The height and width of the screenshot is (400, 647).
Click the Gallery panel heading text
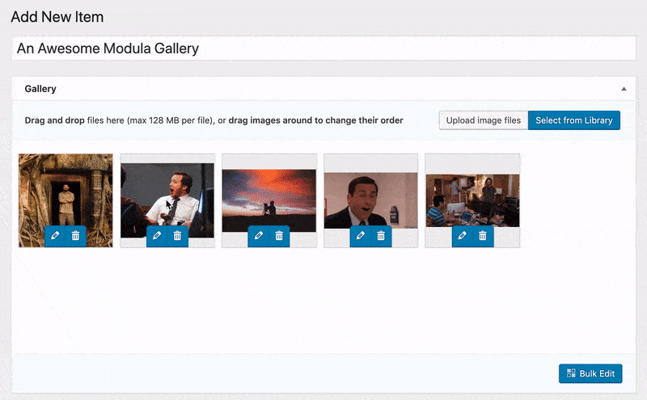tap(40, 89)
